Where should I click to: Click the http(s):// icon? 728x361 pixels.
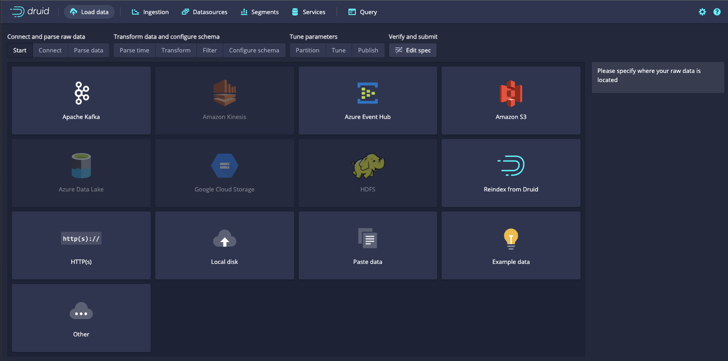(x=81, y=238)
